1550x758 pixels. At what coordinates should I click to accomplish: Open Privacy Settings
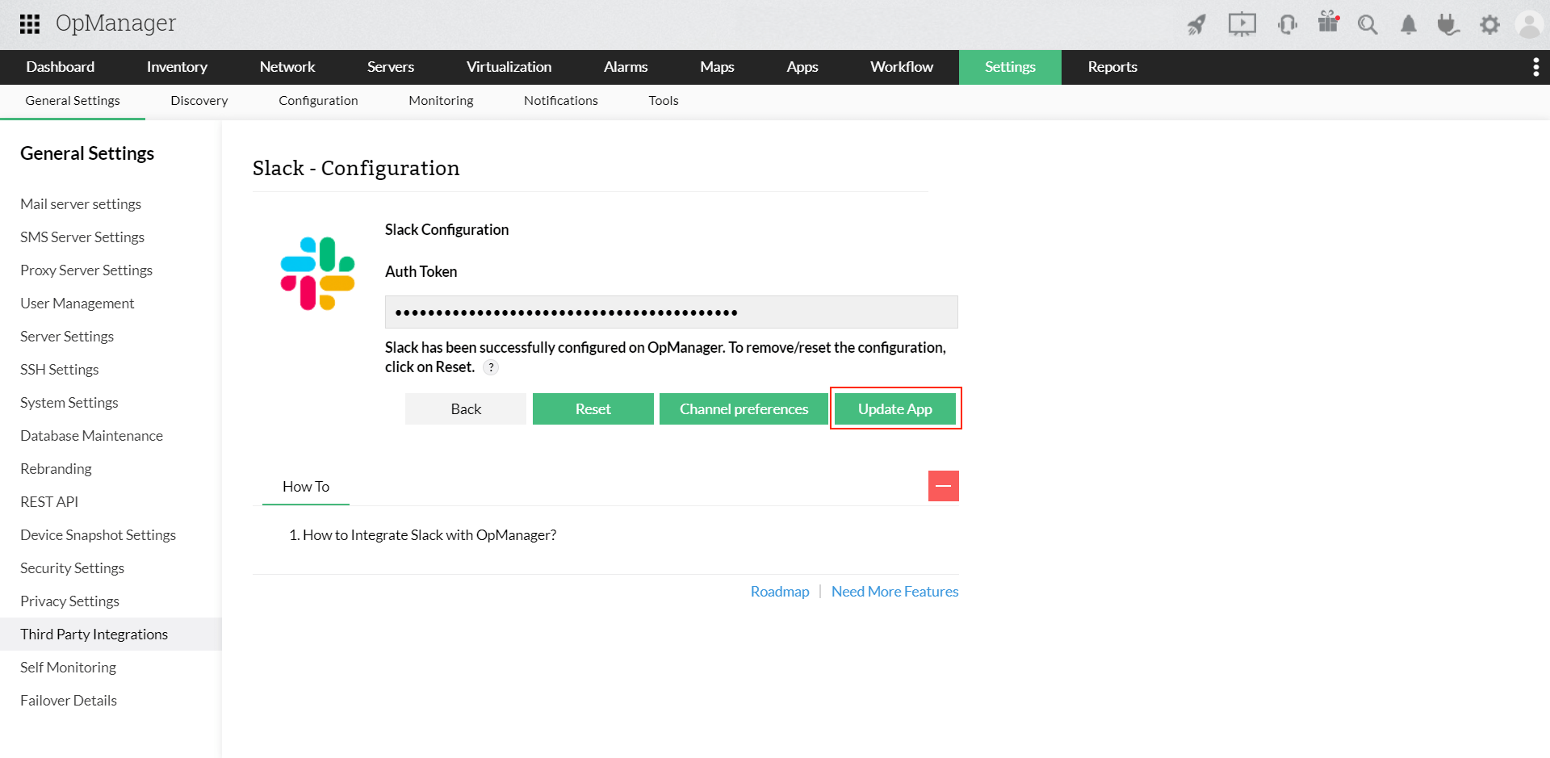pos(70,601)
